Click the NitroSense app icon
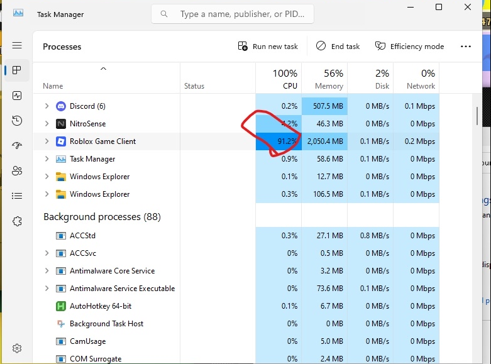 [x=61, y=124]
